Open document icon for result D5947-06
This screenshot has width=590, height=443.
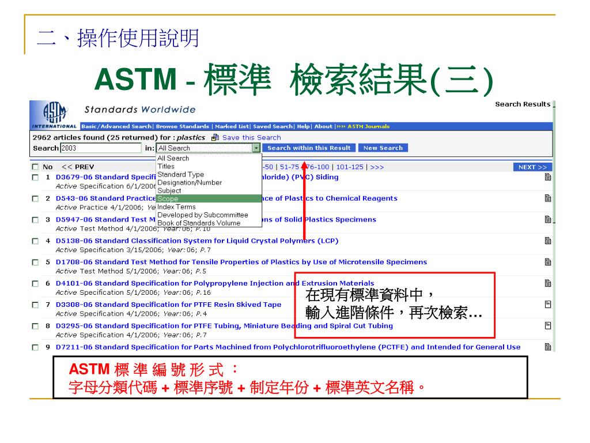[548, 219]
